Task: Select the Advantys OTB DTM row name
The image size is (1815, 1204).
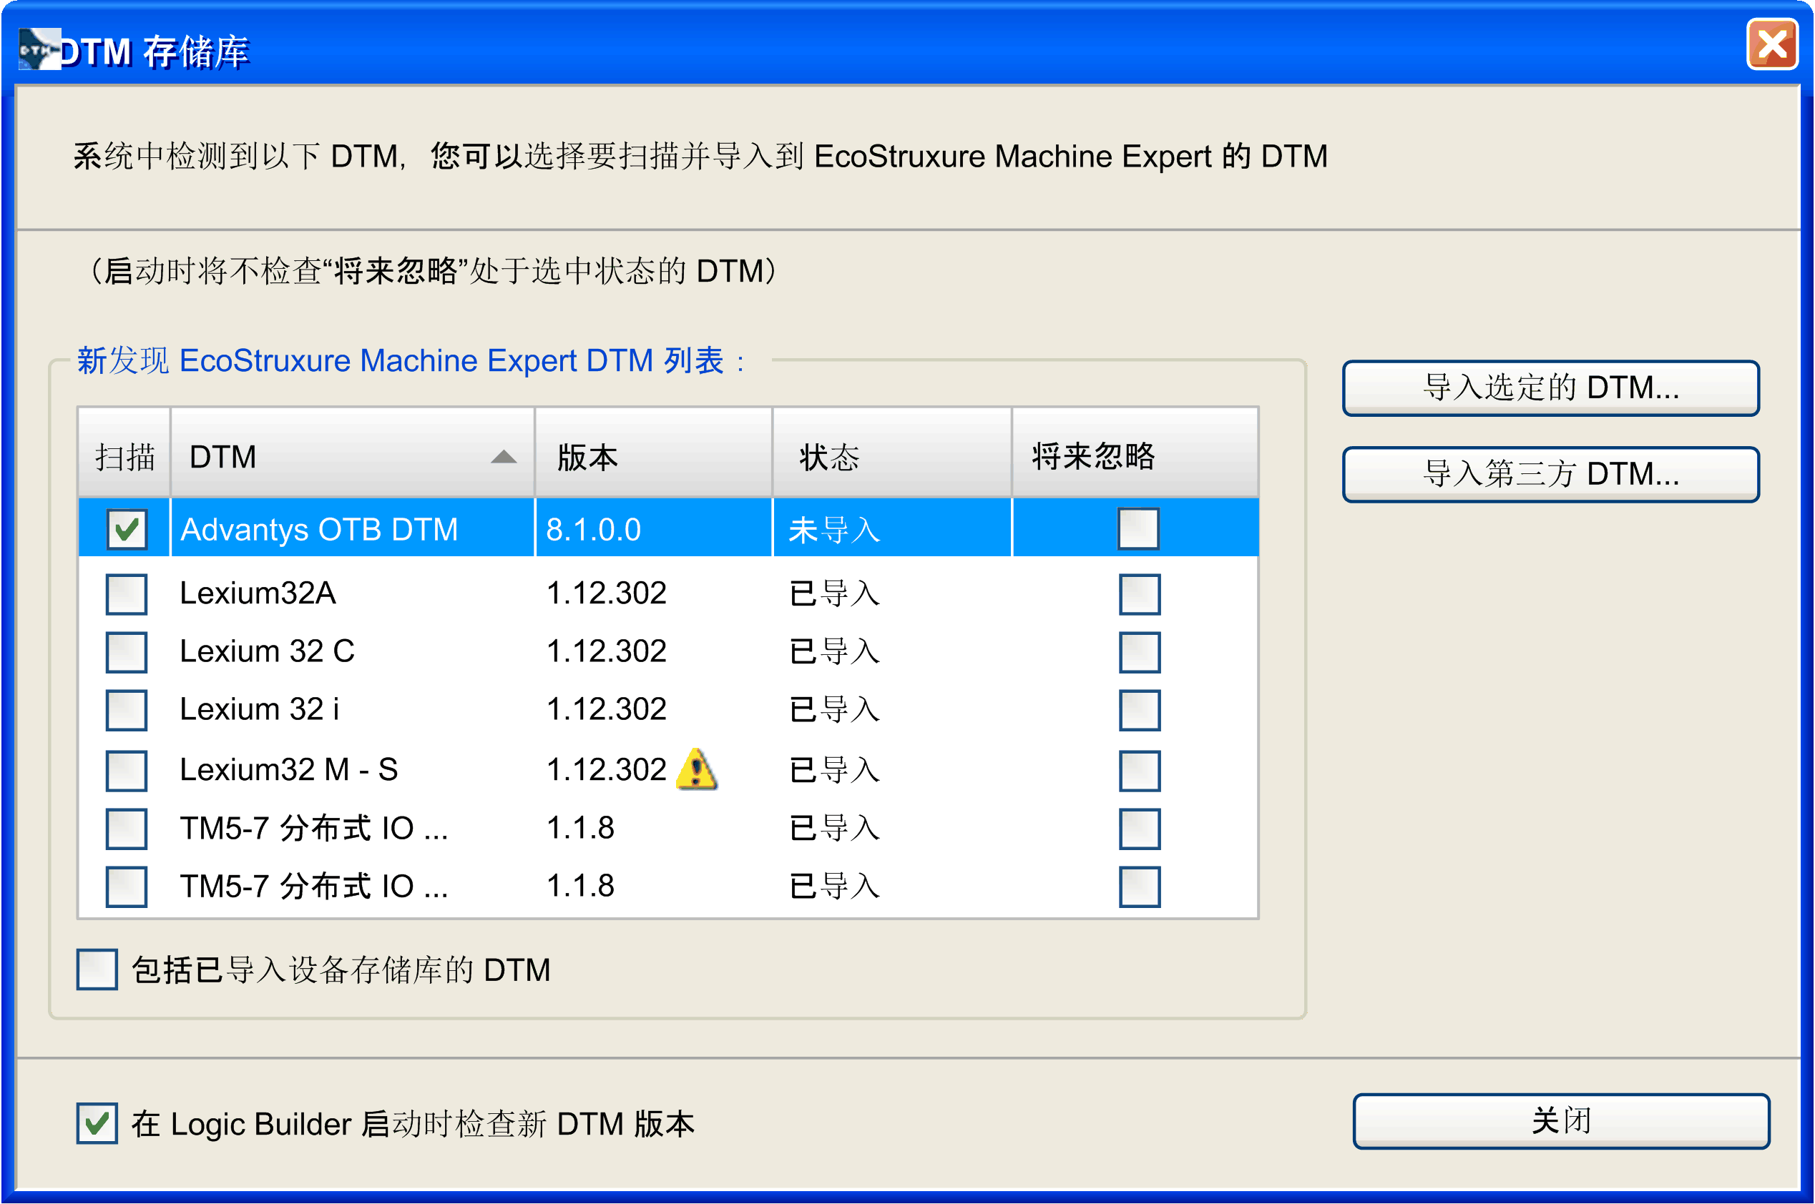Action: coord(319,530)
